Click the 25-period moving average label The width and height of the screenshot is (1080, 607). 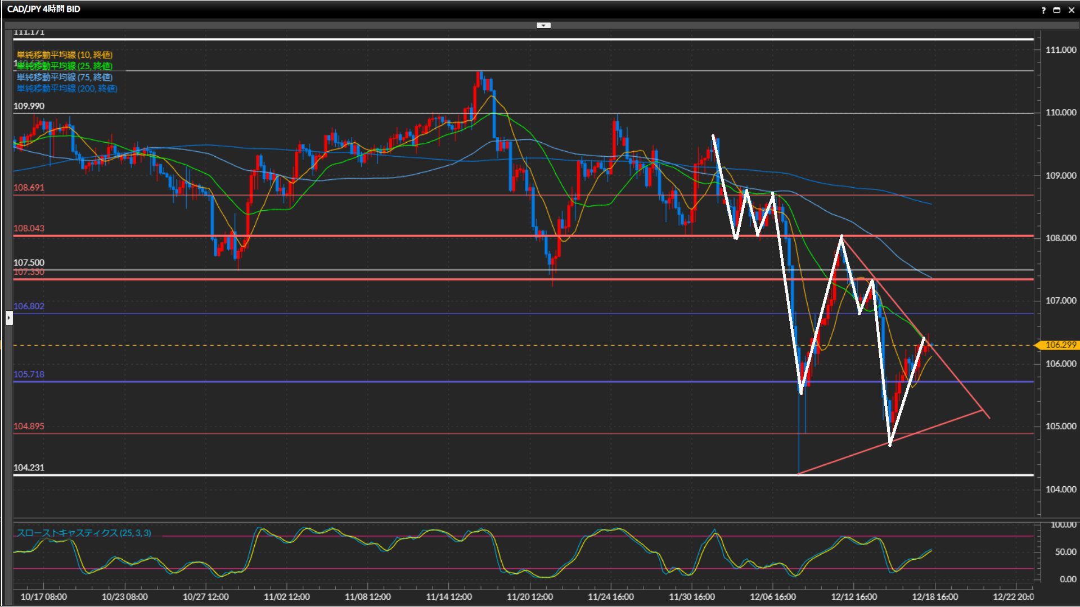[x=65, y=66]
